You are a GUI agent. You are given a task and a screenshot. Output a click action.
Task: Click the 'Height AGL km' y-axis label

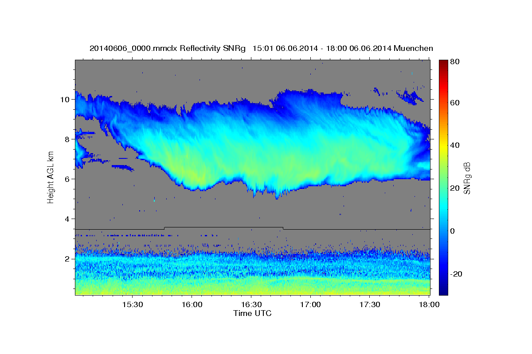point(51,177)
